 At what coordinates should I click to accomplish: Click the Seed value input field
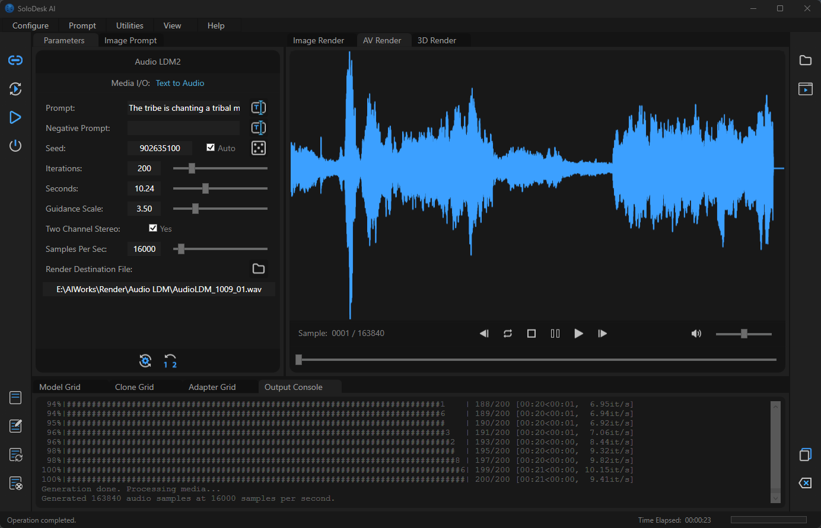160,148
